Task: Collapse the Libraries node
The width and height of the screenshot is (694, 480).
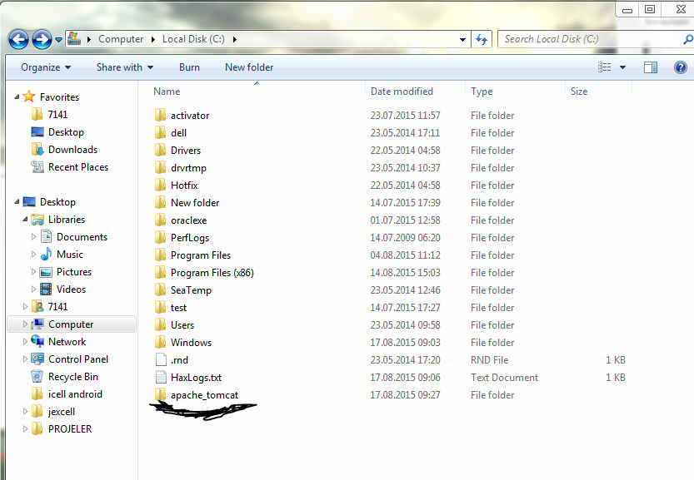Action: coord(25,220)
